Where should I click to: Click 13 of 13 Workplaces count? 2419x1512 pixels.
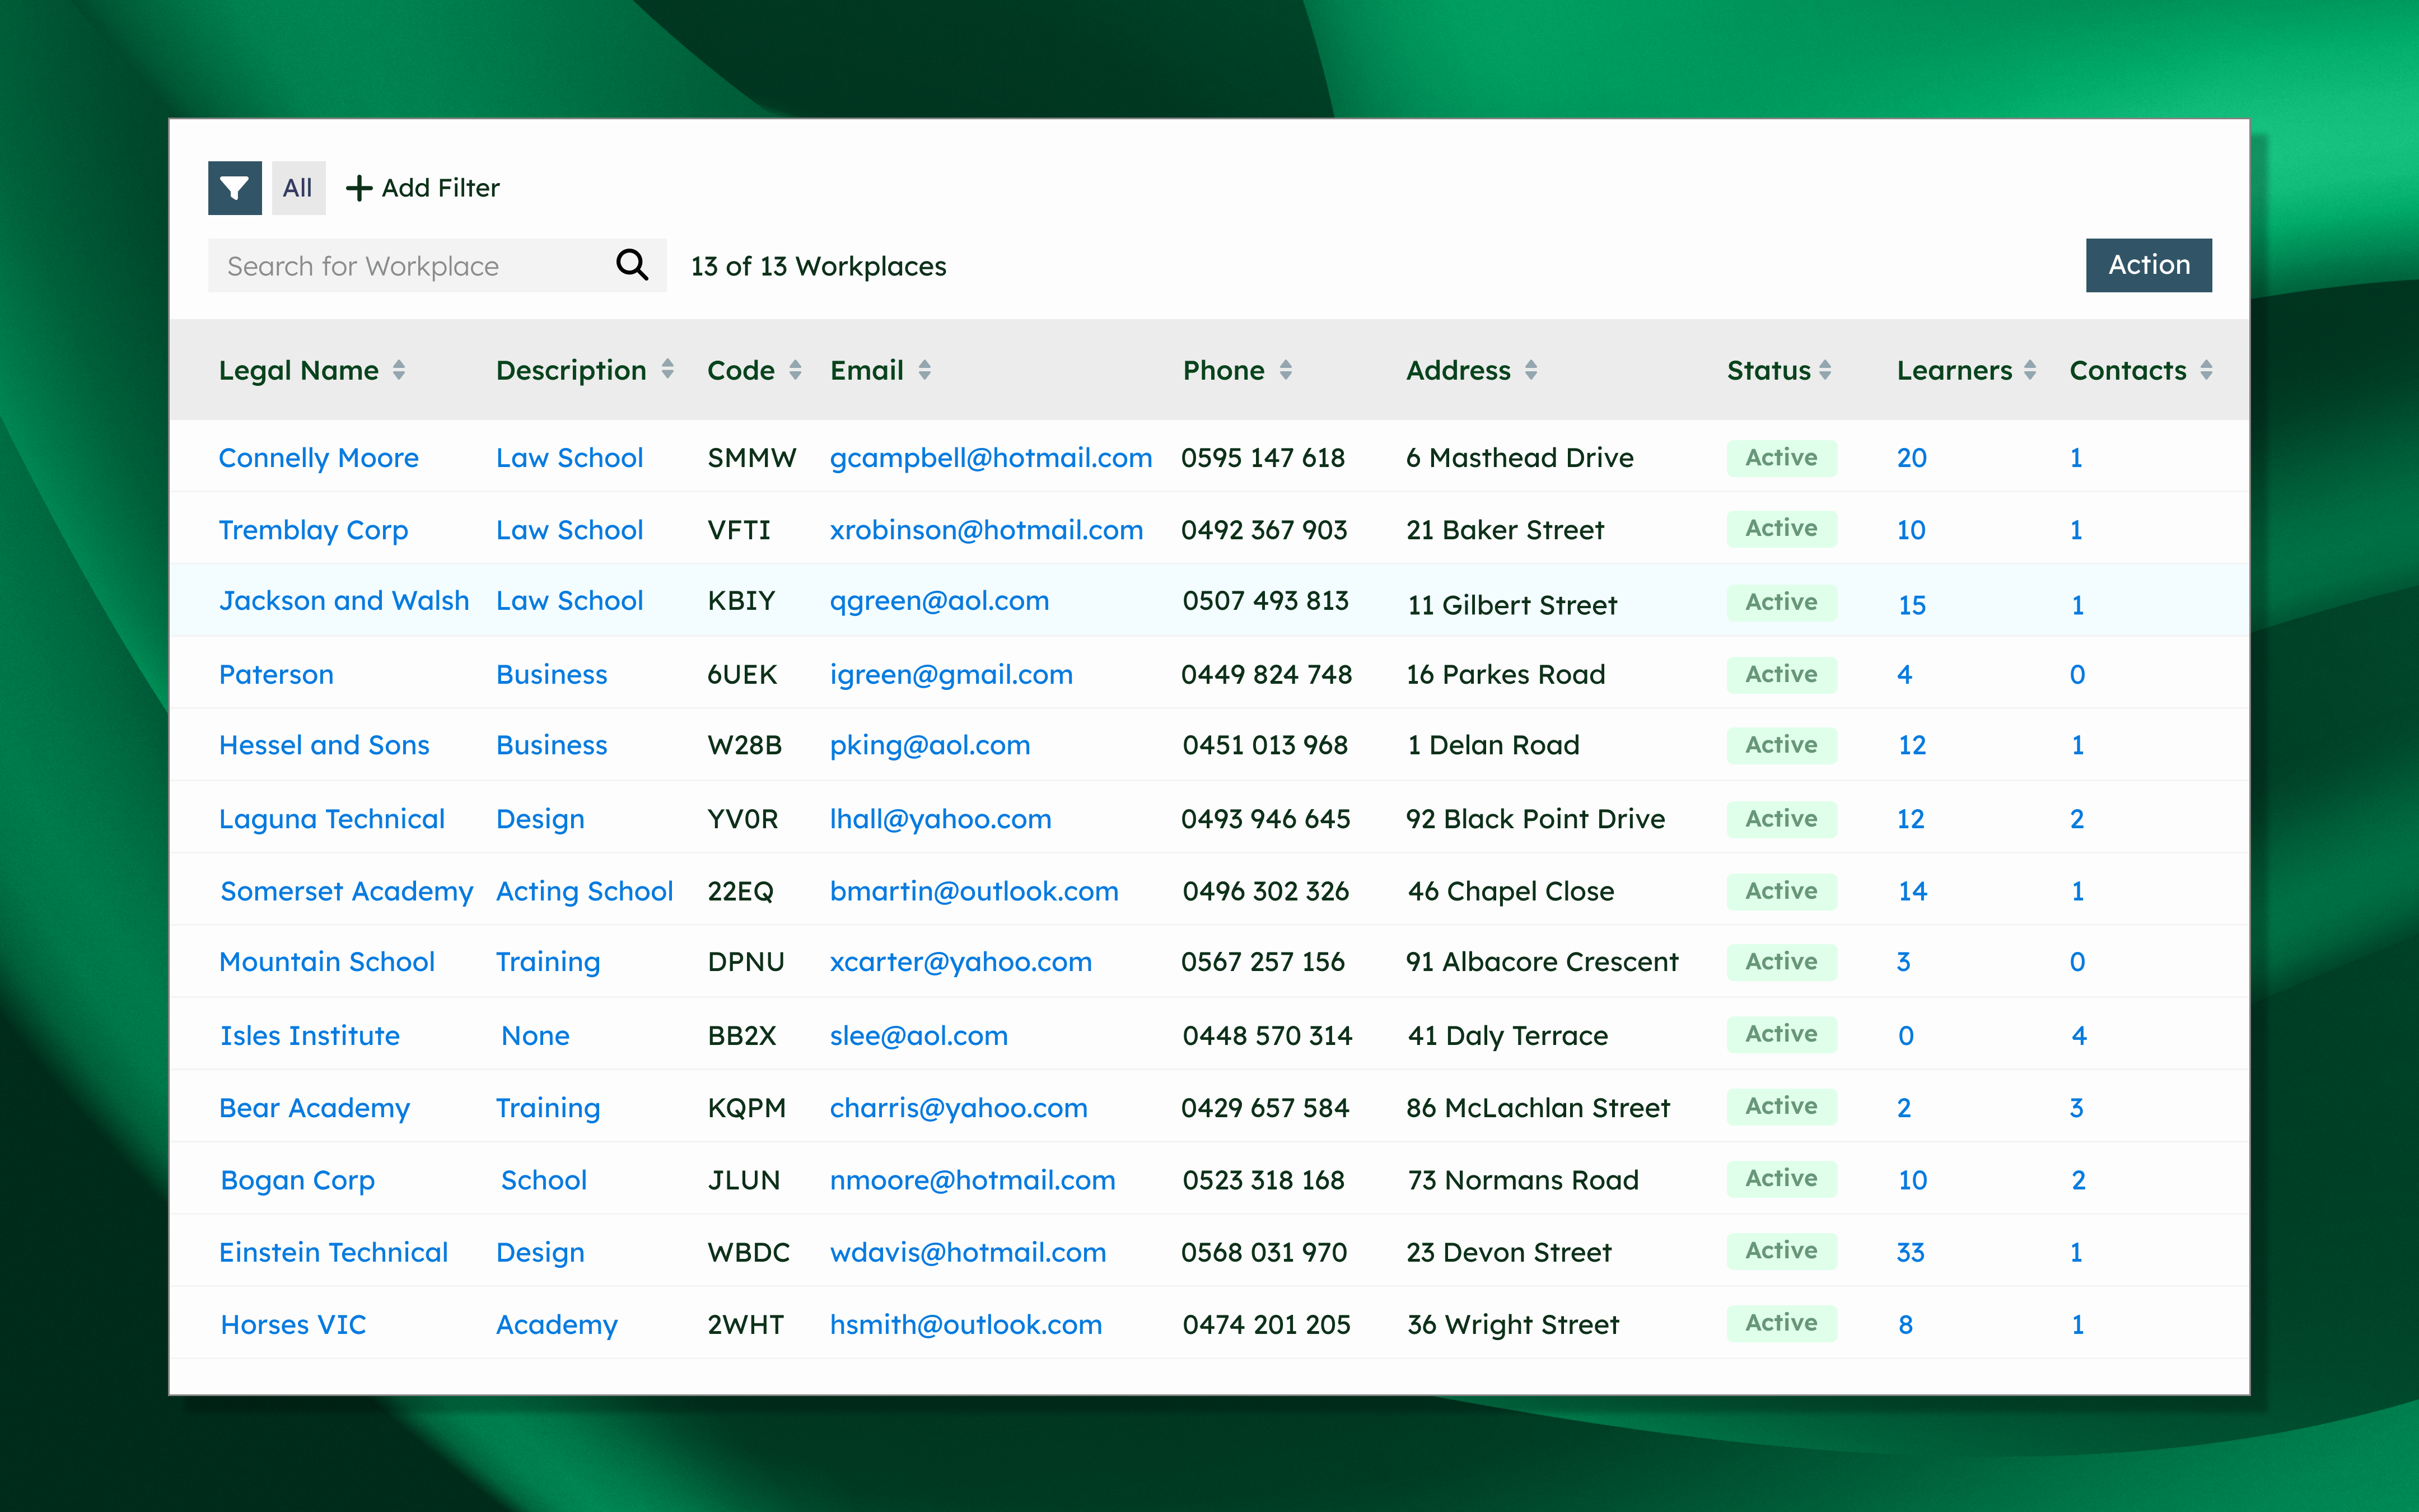[x=819, y=266]
